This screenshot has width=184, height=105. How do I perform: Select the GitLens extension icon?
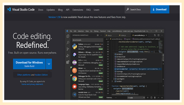pyautogui.click(x=74, y=54)
